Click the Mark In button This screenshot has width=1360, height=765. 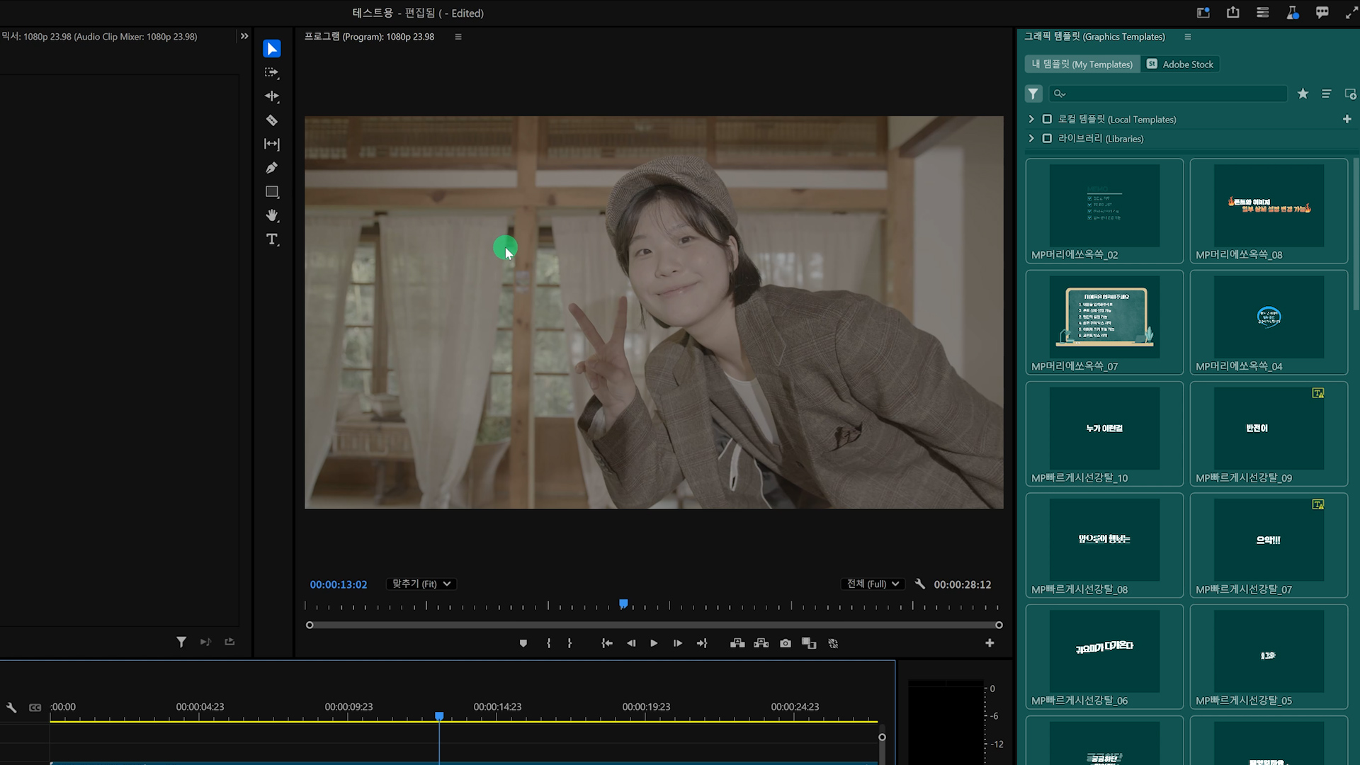pos(549,643)
